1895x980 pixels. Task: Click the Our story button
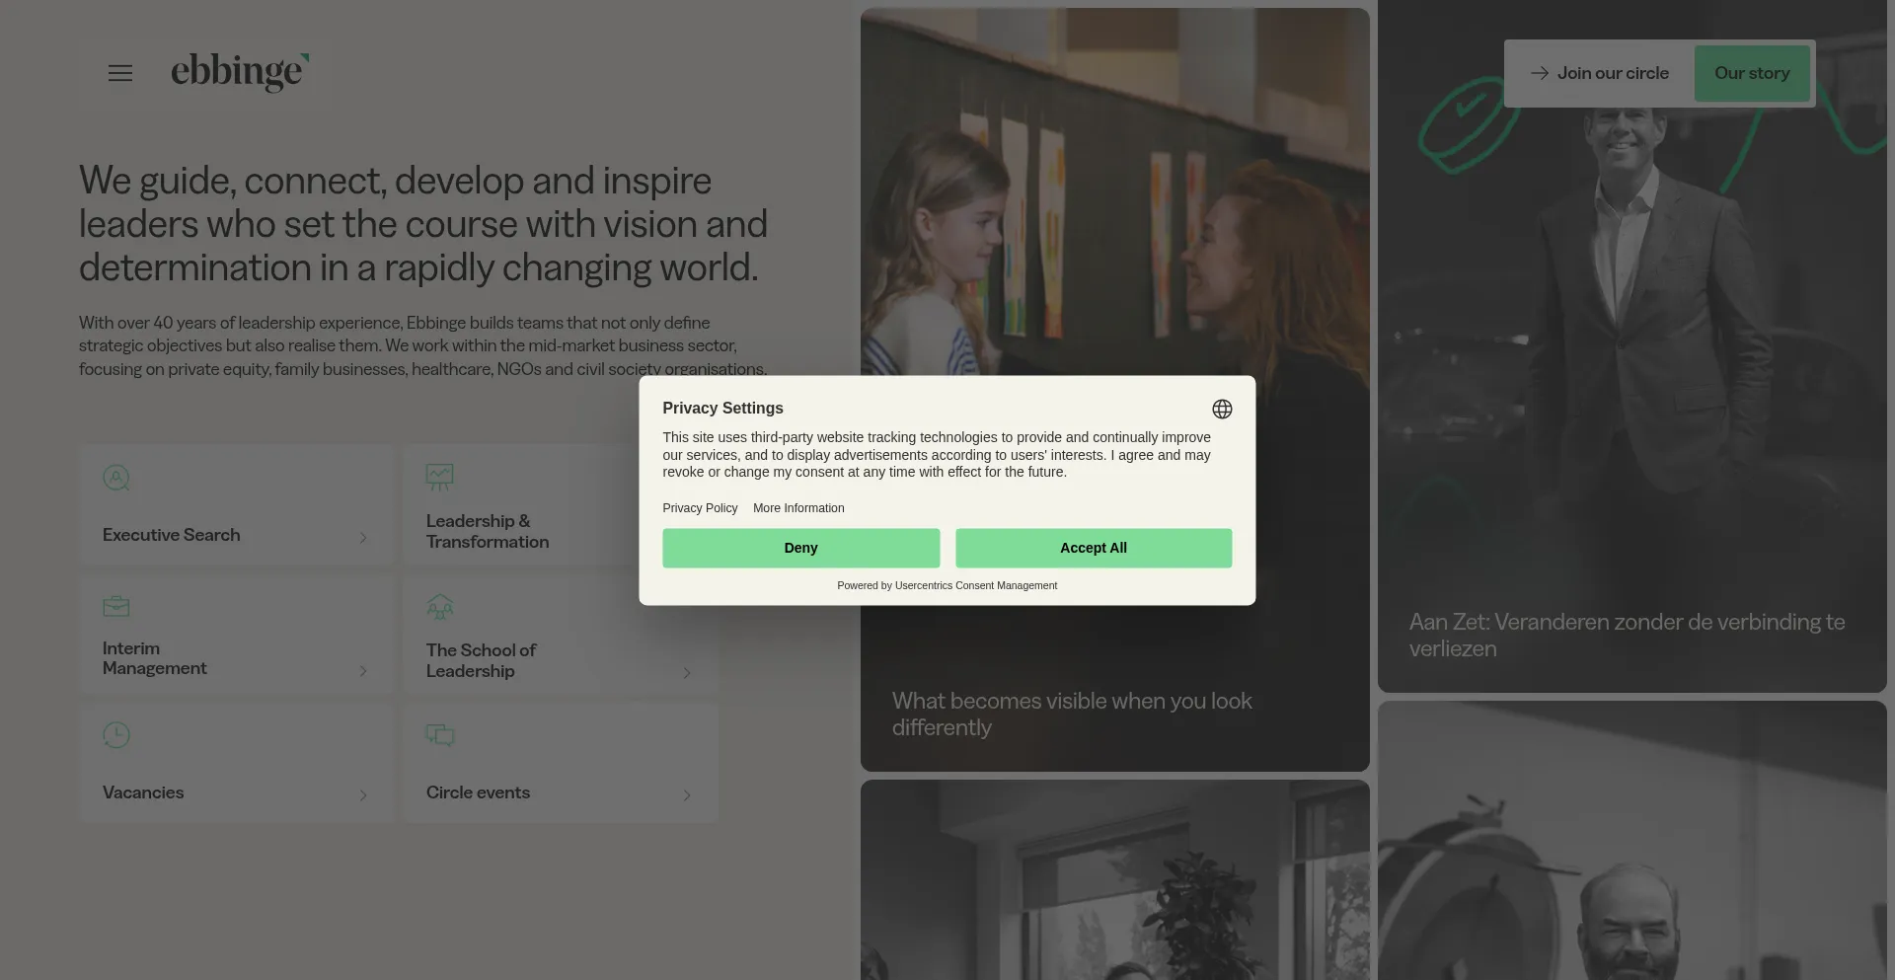click(1752, 73)
